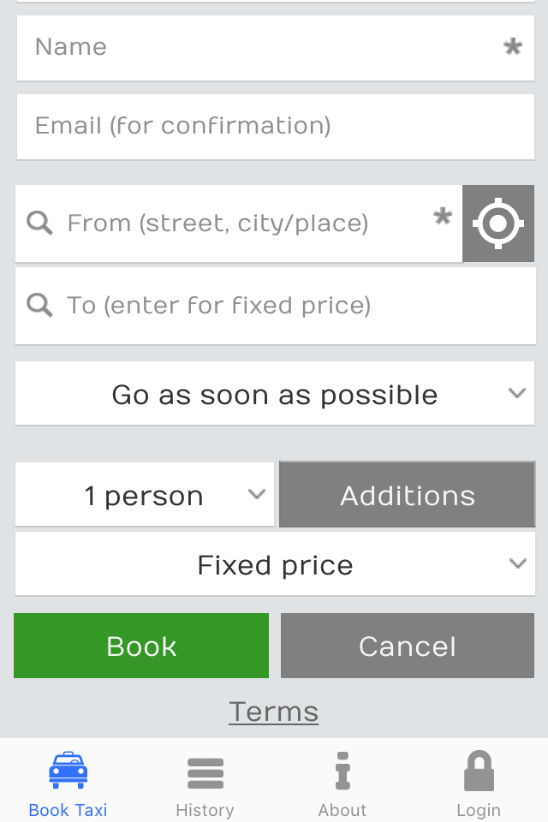
Task: Click the gray Cancel button
Action: pos(408,646)
